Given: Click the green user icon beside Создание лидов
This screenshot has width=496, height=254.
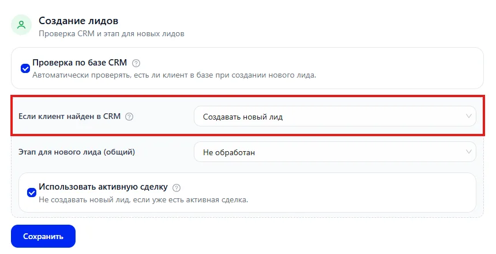Looking at the screenshot, I should pyautogui.click(x=21, y=25).
